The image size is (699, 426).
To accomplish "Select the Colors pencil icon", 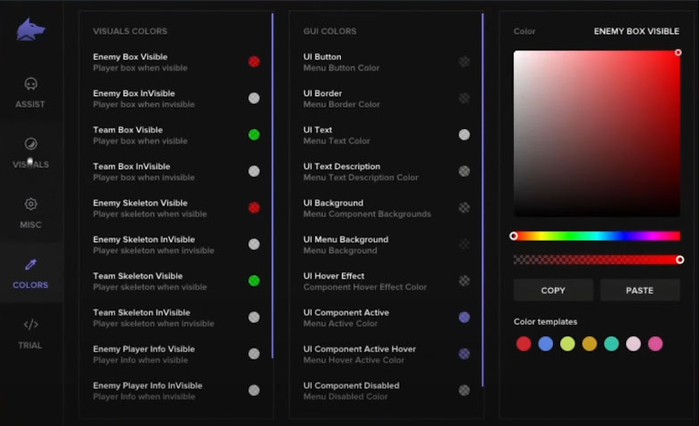I will (30, 264).
